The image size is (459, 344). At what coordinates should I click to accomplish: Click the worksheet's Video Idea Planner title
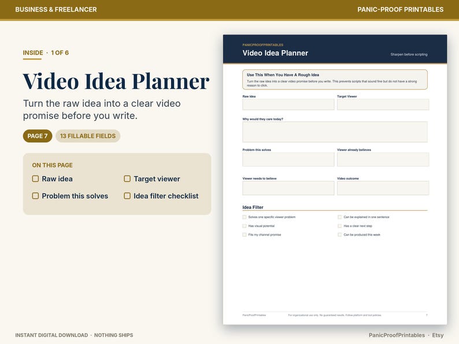click(275, 53)
